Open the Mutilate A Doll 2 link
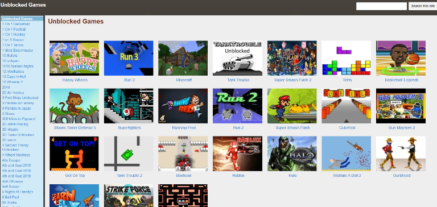Image resolution: width=437 pixels, height=207 pixels. (x=347, y=176)
